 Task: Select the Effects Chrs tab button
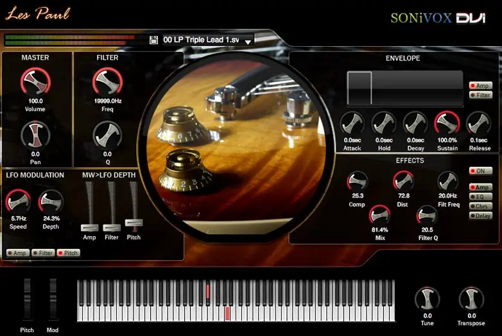point(481,206)
